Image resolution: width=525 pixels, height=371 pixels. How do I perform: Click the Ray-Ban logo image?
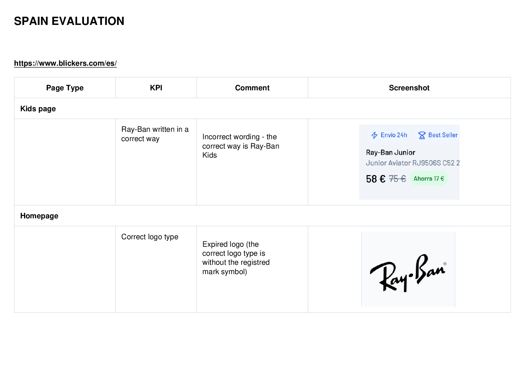(x=408, y=269)
